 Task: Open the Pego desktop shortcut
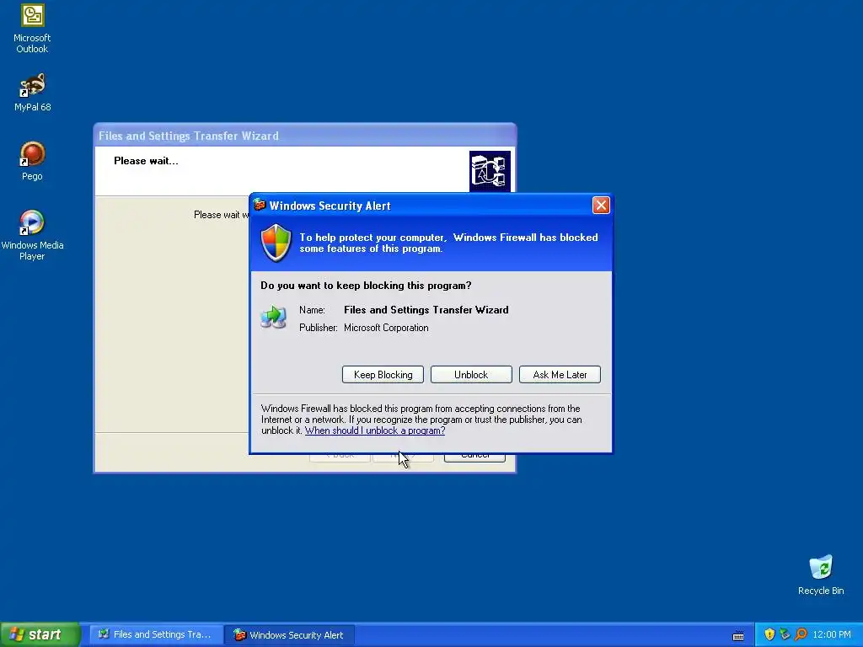click(33, 161)
